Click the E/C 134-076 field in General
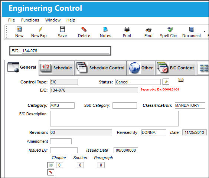The width and height of the screenshot is (209, 178). (x=94, y=90)
